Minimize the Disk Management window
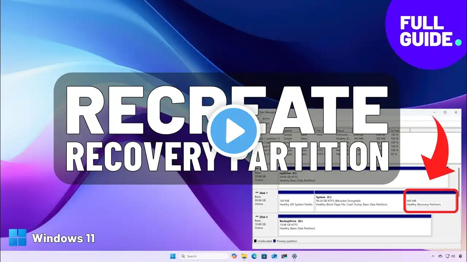The width and height of the screenshot is (467, 262). [434, 112]
